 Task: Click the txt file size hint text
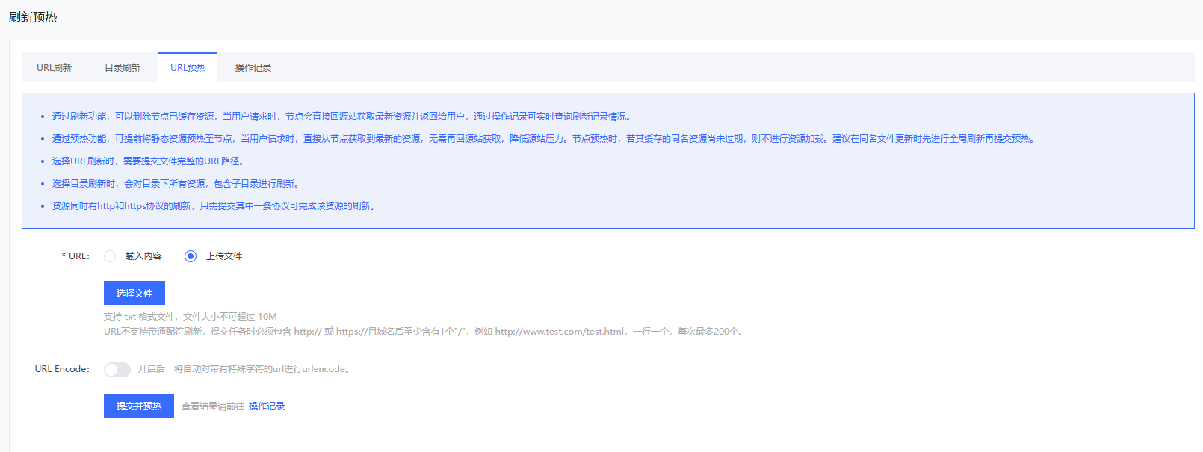pos(191,317)
